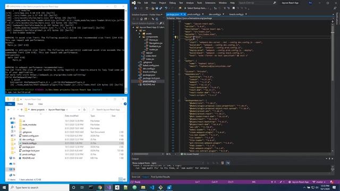Close the package.json editor tab
Image resolution: width=340 pixels, height=191 pixels.
[184, 14]
